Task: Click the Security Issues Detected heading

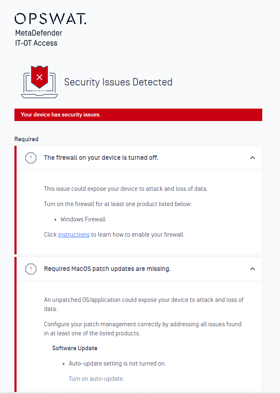Action: [x=118, y=82]
